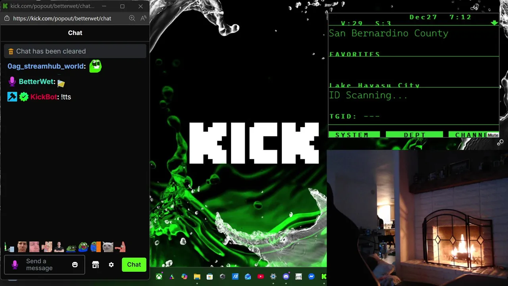This screenshot has height=286, width=508.
Task: Open Messenger from taskbar
Action: point(311,276)
